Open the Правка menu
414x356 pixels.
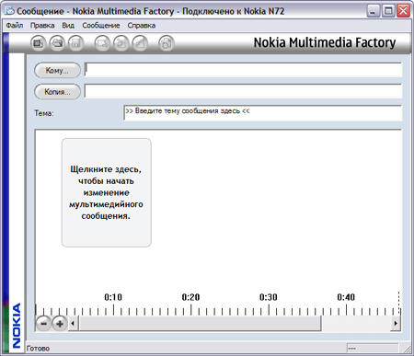42,26
